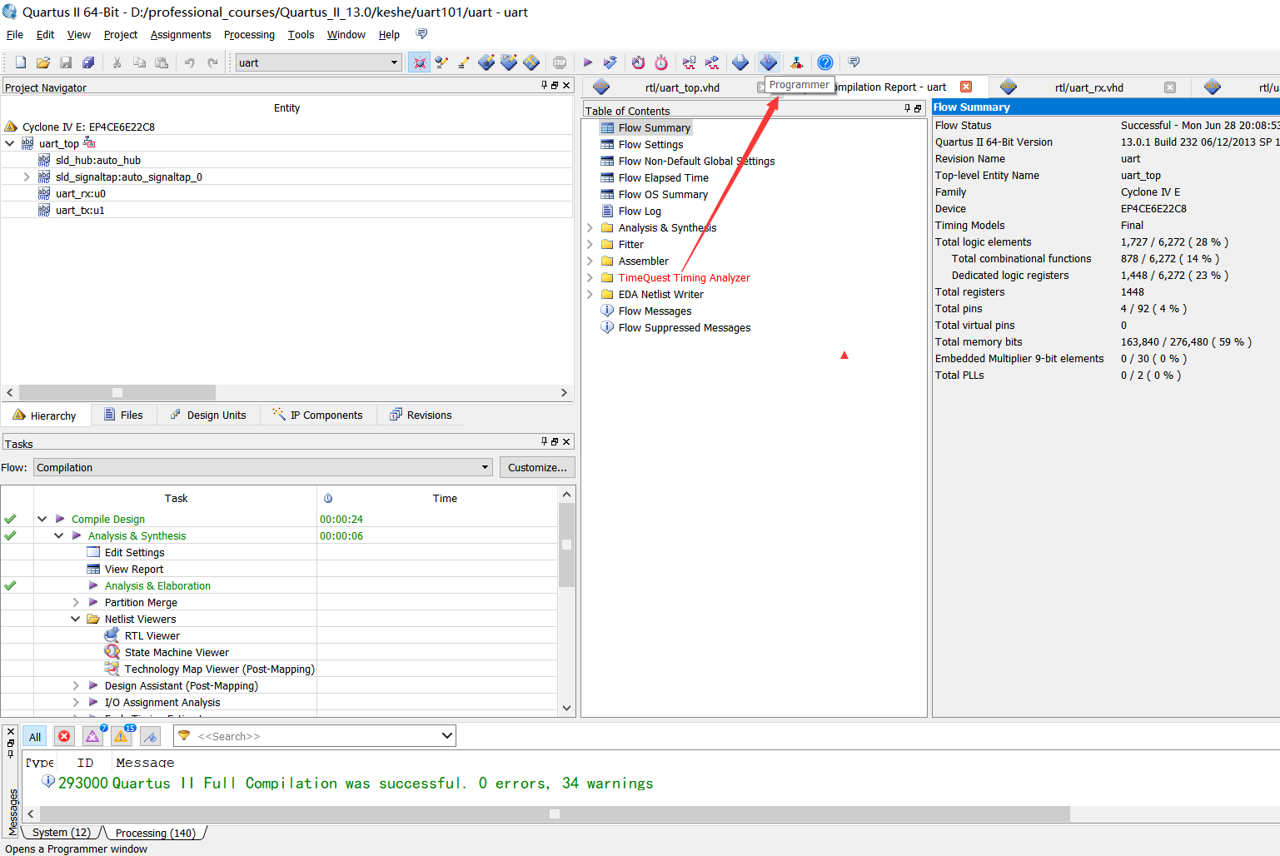Switch to the System (12) messages tab

(61, 833)
